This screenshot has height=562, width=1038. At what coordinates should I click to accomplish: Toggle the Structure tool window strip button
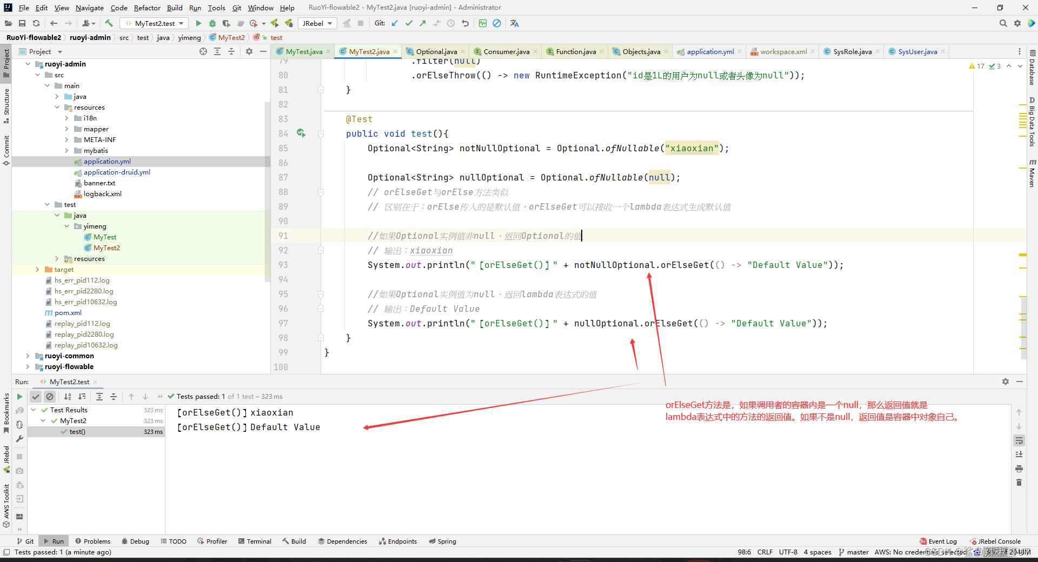coord(6,105)
